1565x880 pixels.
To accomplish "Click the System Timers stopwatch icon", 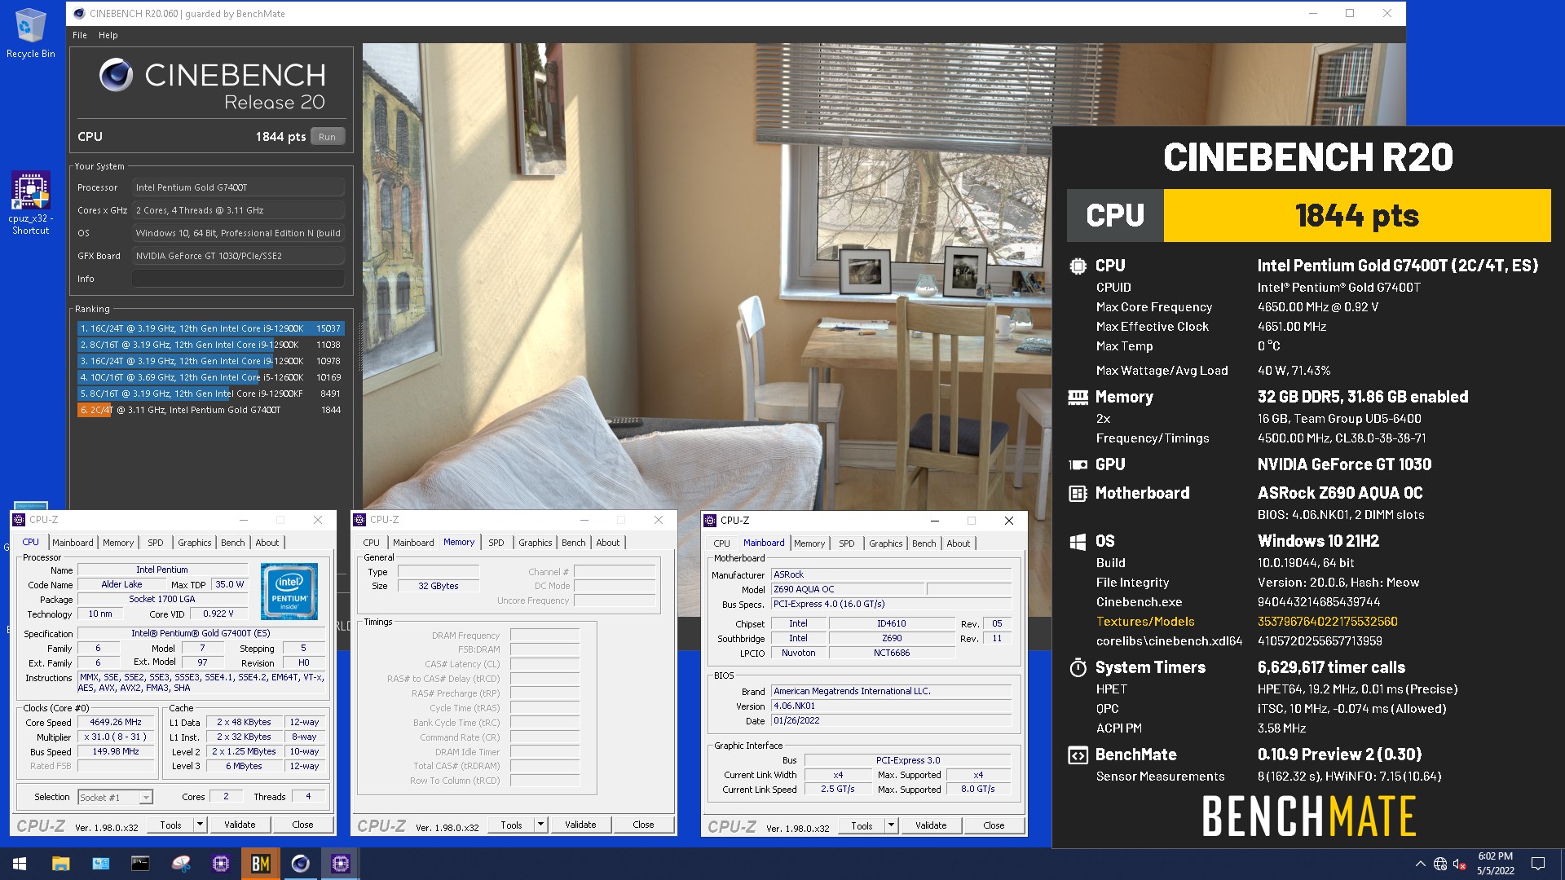I will (1078, 667).
